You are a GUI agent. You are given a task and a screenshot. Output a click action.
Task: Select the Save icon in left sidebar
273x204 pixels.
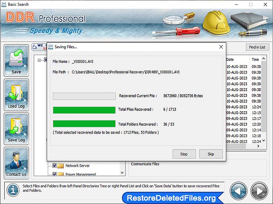click(x=16, y=60)
